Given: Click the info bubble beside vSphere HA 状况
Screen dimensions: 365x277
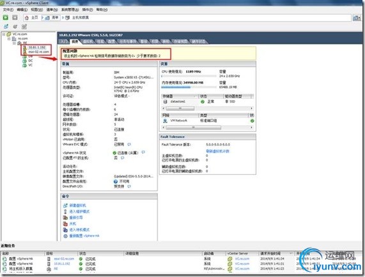Looking at the screenshot, I should [143, 153].
